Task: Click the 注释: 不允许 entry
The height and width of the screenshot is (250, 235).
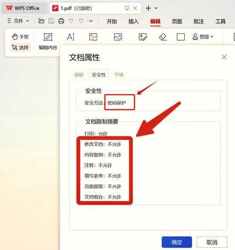Action: [x=98, y=165]
